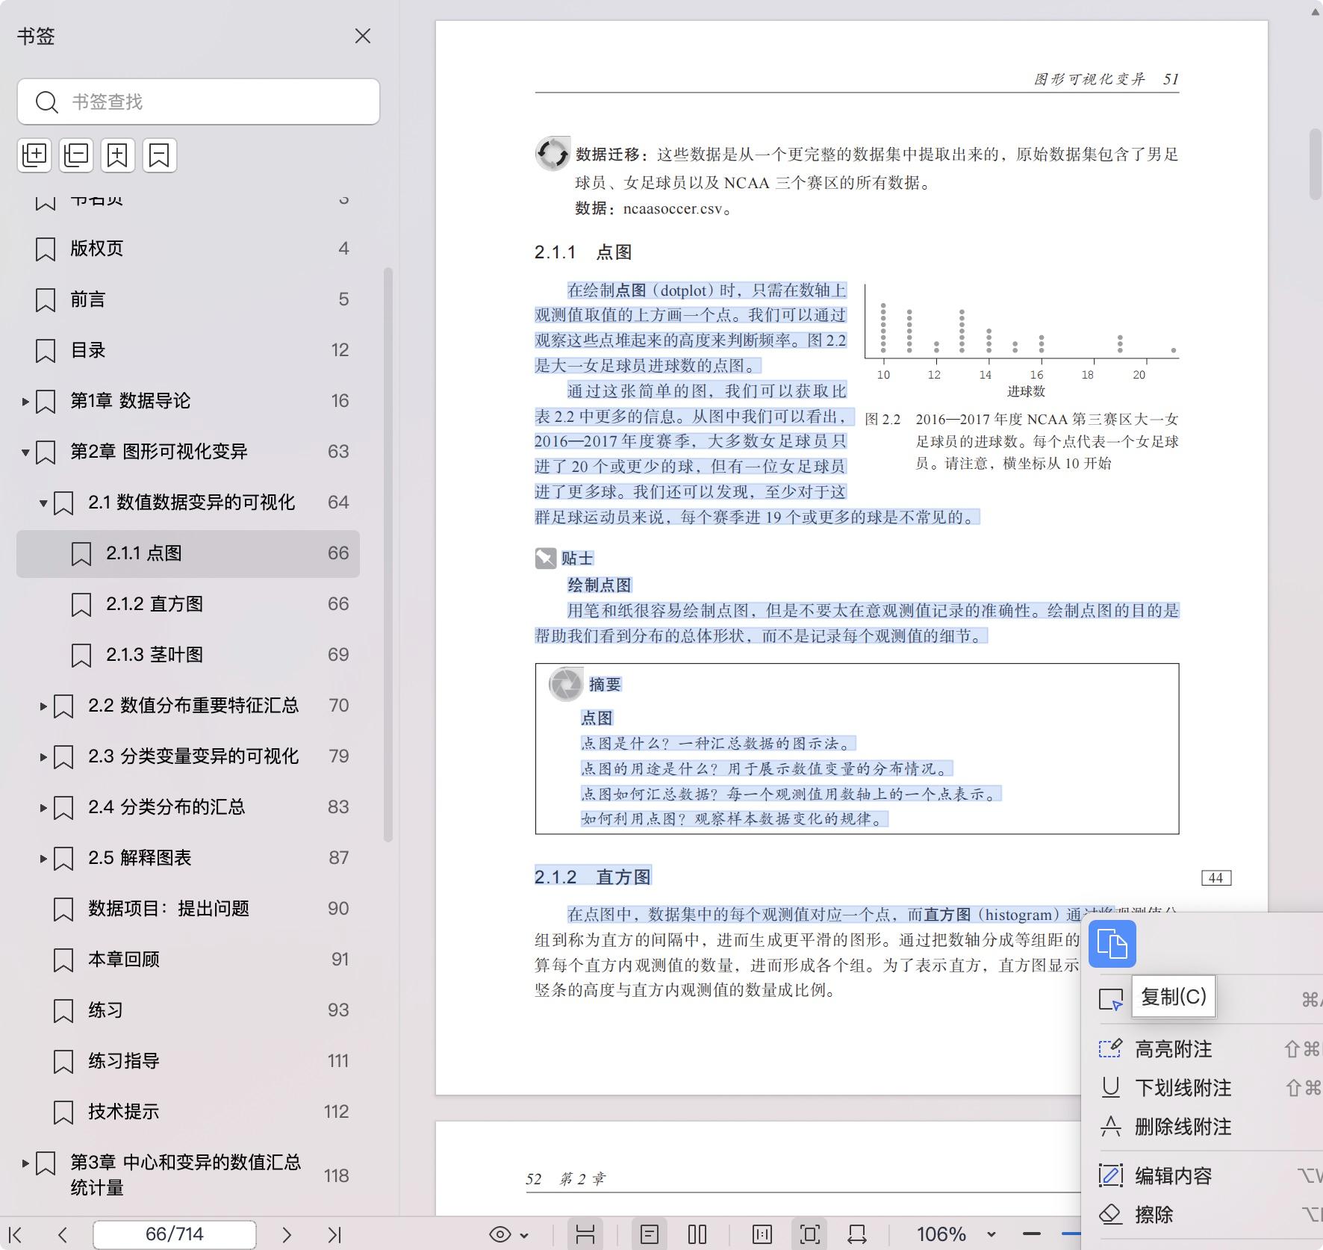Click the blue copy icon in context menu
The image size is (1323, 1250).
1112,944
